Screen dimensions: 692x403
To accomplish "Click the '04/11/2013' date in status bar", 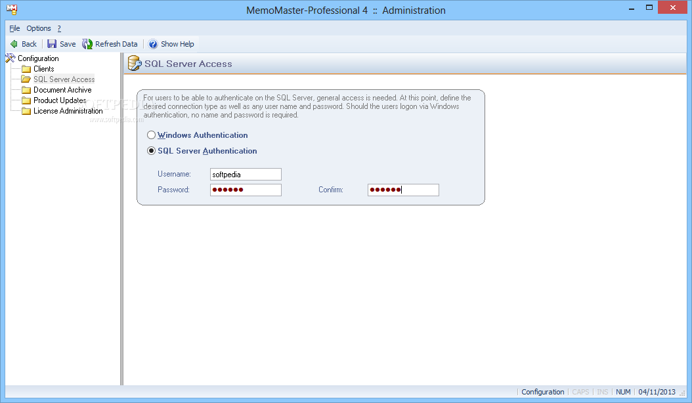I will [657, 392].
